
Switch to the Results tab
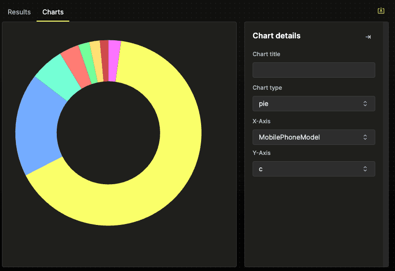click(19, 12)
